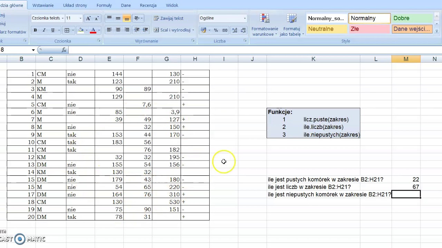Align text to the top

point(109,18)
